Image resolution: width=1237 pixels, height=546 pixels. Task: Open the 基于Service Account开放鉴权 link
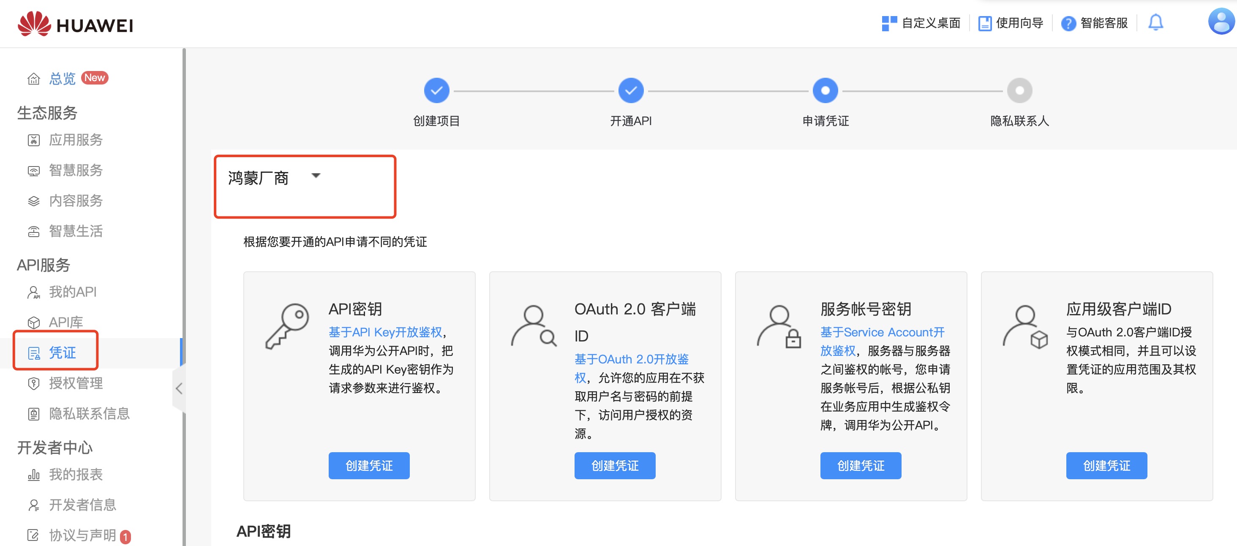tap(882, 341)
